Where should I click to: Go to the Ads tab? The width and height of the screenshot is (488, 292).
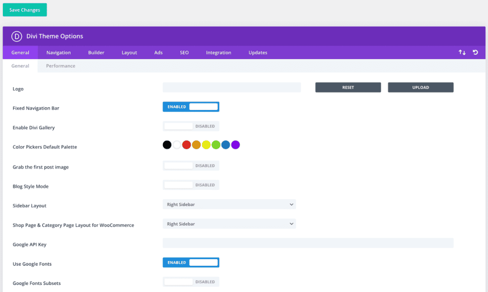pyautogui.click(x=158, y=52)
